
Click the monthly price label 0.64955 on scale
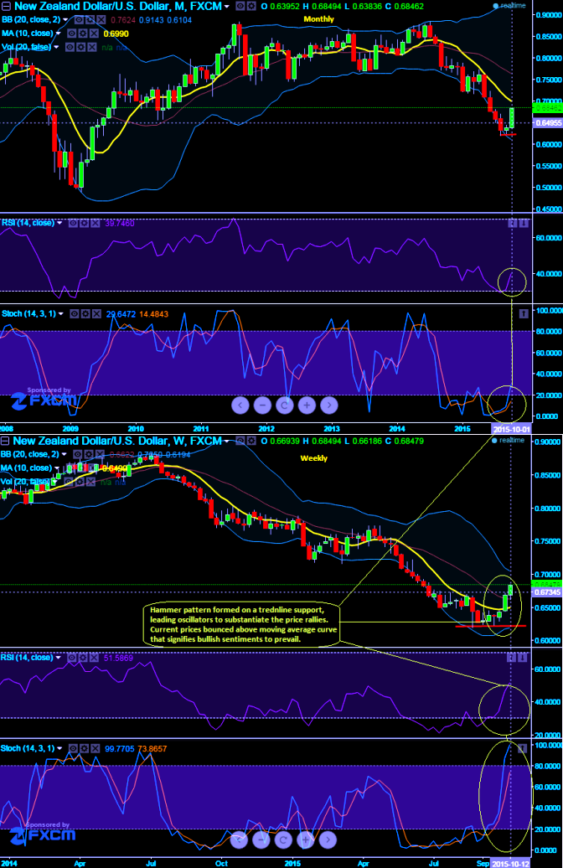click(x=548, y=123)
